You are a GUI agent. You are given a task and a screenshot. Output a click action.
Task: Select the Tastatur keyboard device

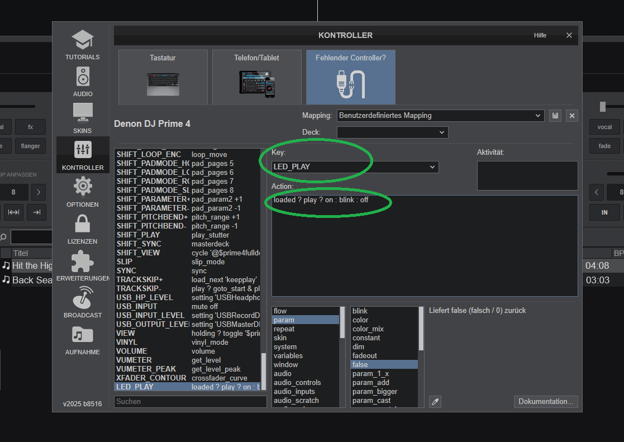(x=163, y=77)
